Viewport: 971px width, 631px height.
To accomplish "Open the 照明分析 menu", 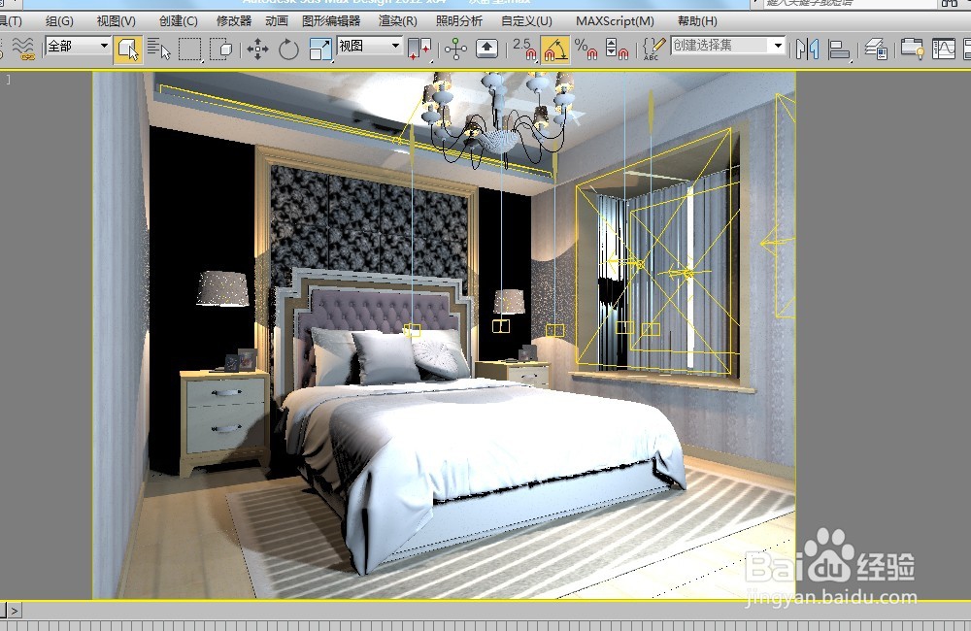I will (459, 21).
